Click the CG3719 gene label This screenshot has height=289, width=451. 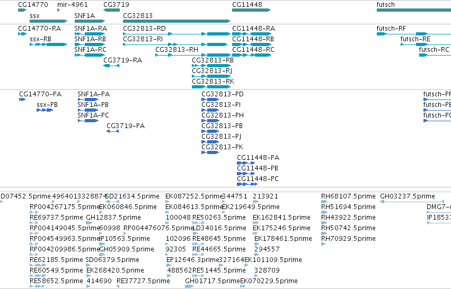[116, 5]
